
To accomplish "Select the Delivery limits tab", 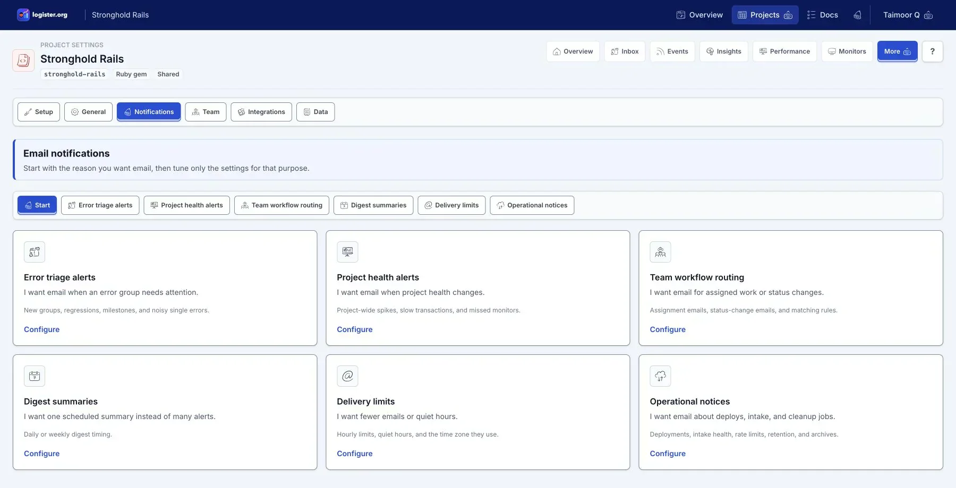I will [x=451, y=205].
